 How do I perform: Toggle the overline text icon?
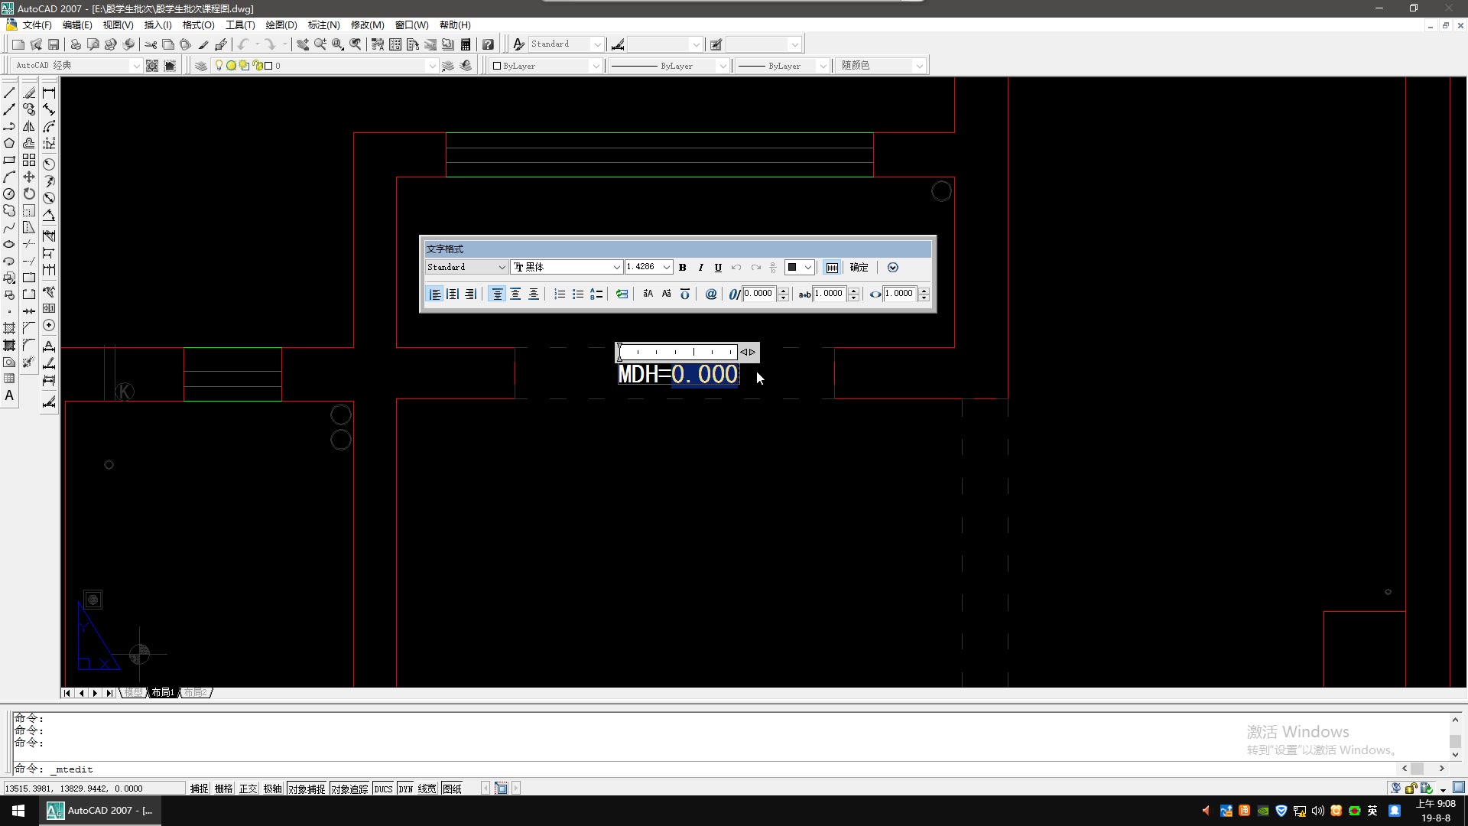[685, 294]
